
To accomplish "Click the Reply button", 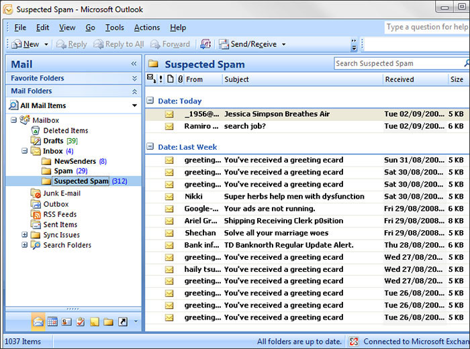I will click(x=72, y=44).
